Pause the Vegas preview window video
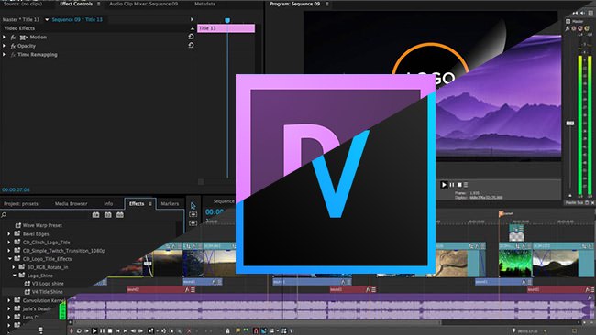 (x=452, y=185)
